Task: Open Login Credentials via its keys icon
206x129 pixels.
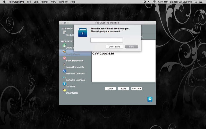Action: click(x=64, y=65)
